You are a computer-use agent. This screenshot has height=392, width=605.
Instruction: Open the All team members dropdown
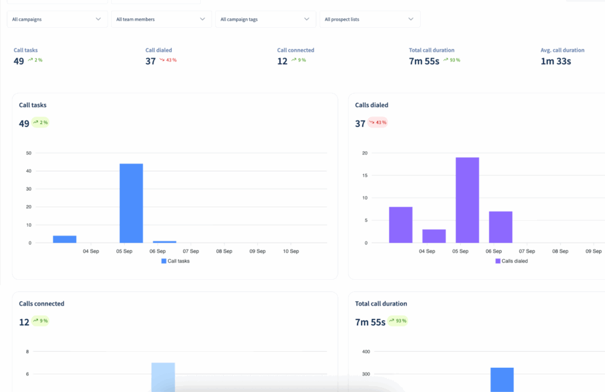point(161,19)
